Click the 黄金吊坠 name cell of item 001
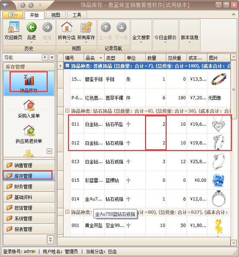The image size is (239, 257). pos(94,225)
